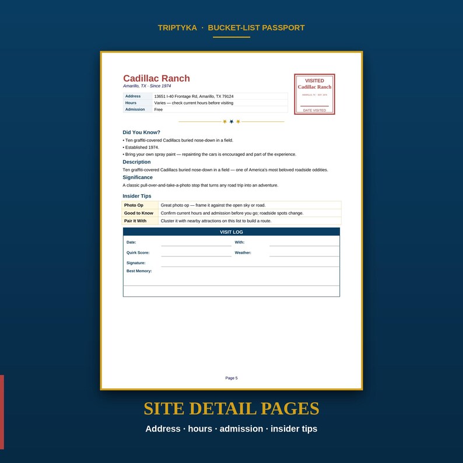Click the 'Admission' row label
463x463 pixels.
(135, 109)
